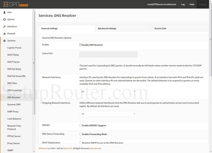Enable Forwarding Mode checkbox

click(x=81, y=134)
